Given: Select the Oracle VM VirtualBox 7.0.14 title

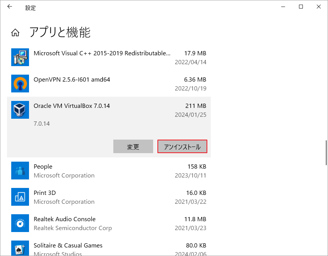Looking at the screenshot, I should pos(72,106).
